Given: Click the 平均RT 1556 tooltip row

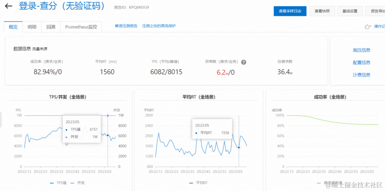Looking at the screenshot, I should tap(212, 133).
